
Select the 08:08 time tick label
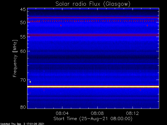(97, 113)
